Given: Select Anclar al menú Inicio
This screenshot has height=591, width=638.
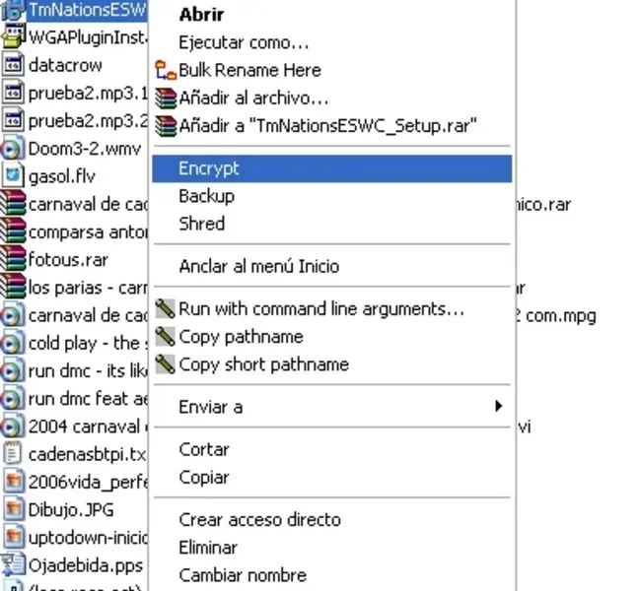Looking at the screenshot, I should point(331,266).
